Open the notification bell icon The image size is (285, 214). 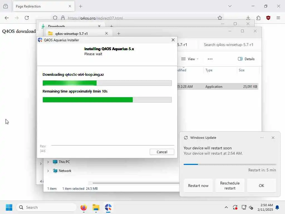coord(277,207)
